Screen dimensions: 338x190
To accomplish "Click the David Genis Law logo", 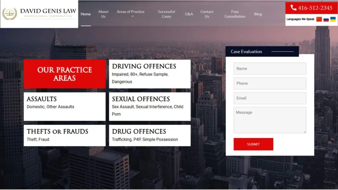I will [39, 14].
